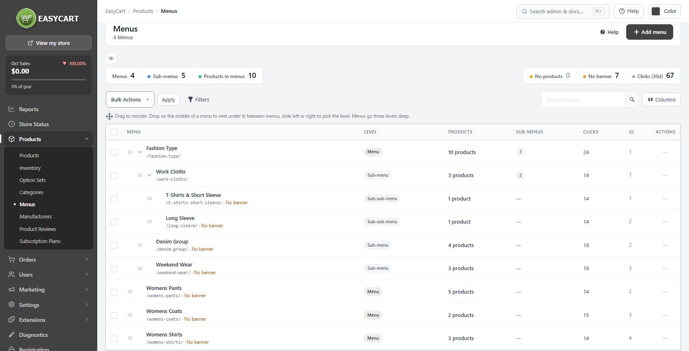Viewport: 689px width, 351px height.
Task: Toggle the select-all checkbox in table header
Action: coord(114,132)
